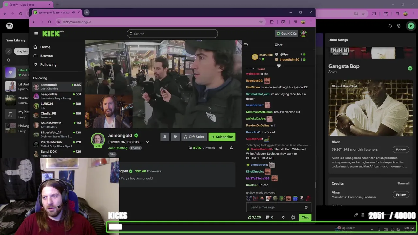Click the KICK logo
The image size is (418, 235).
tap(53, 33)
